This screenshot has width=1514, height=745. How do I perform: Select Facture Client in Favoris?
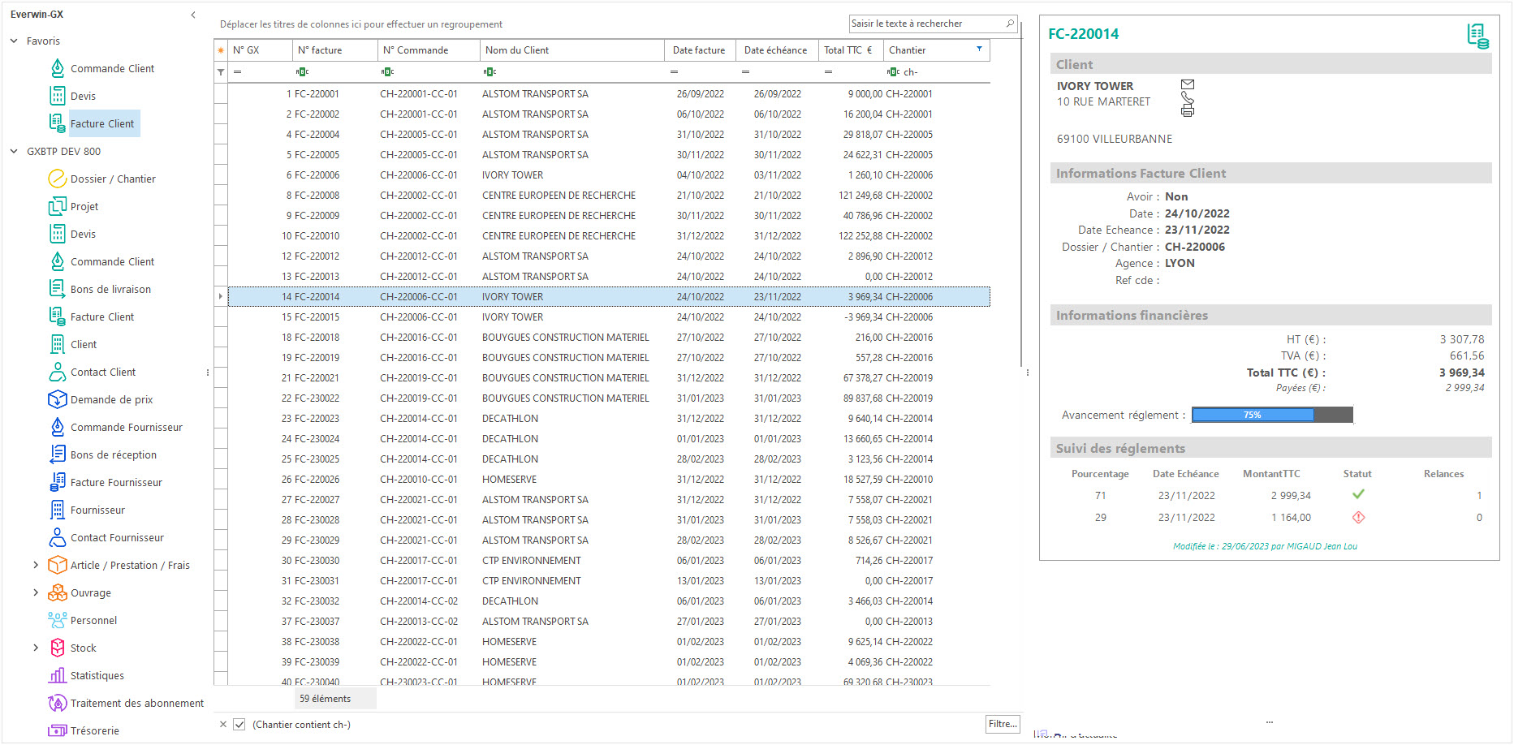point(102,124)
